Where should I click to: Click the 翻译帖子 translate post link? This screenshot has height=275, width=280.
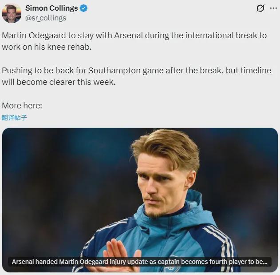coord(14,118)
